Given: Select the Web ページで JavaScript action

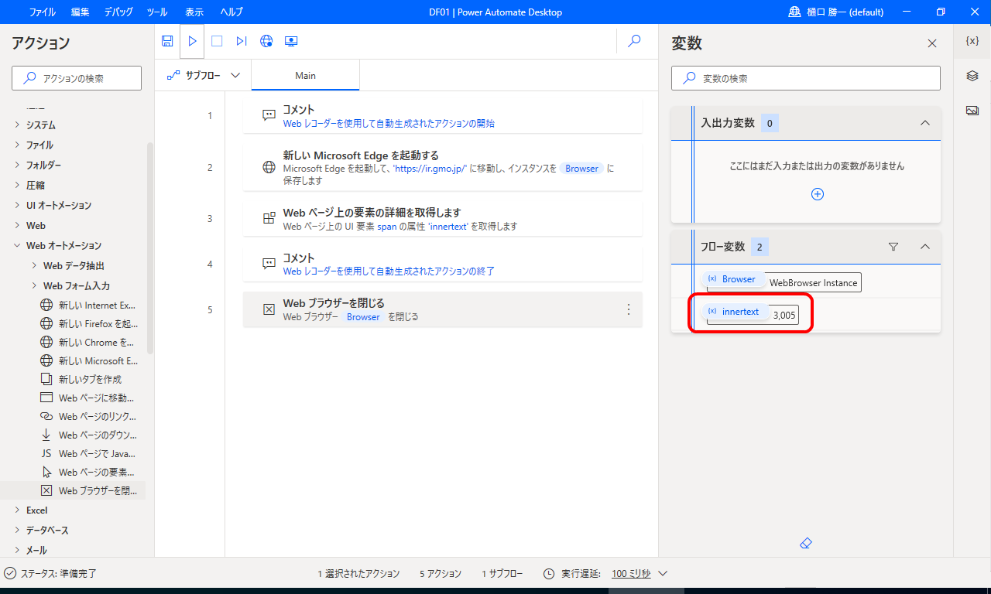Looking at the screenshot, I should pyautogui.click(x=87, y=454).
